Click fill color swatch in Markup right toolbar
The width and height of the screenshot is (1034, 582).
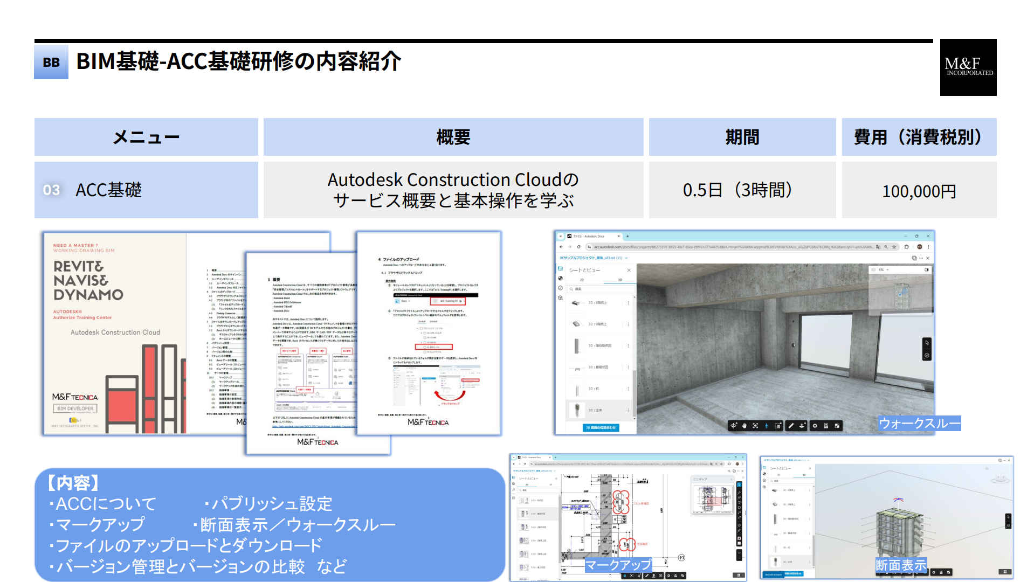tap(739, 543)
